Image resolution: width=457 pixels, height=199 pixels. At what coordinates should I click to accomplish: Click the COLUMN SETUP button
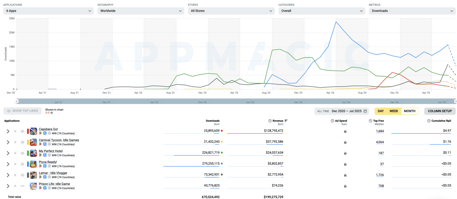tap(440, 111)
